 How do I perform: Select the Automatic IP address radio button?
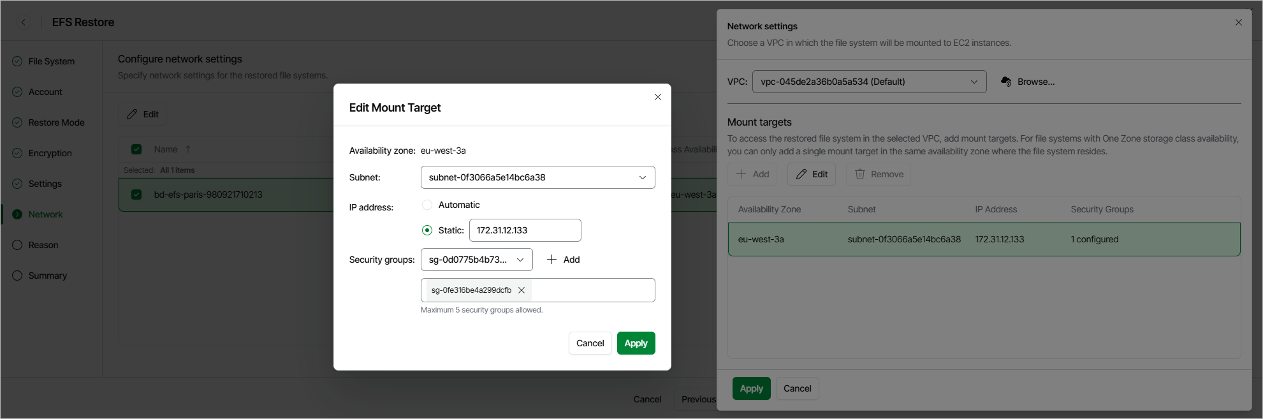coord(427,205)
